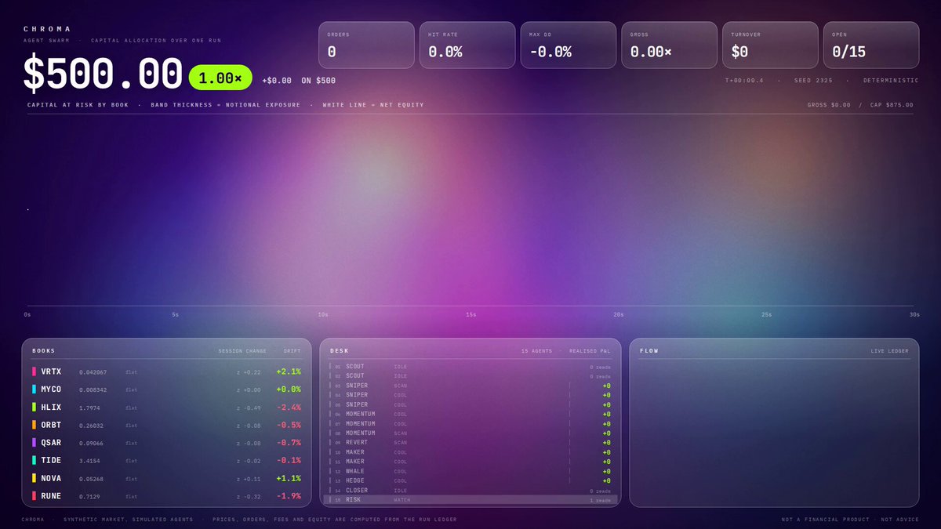941x529 pixels.
Task: Click the green 1.00× multiplier badge
Action: 220,78
